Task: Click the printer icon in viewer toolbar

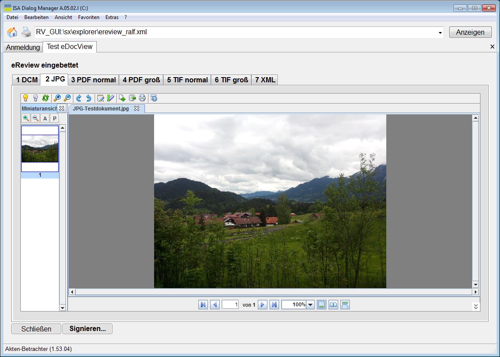Action: (x=142, y=98)
